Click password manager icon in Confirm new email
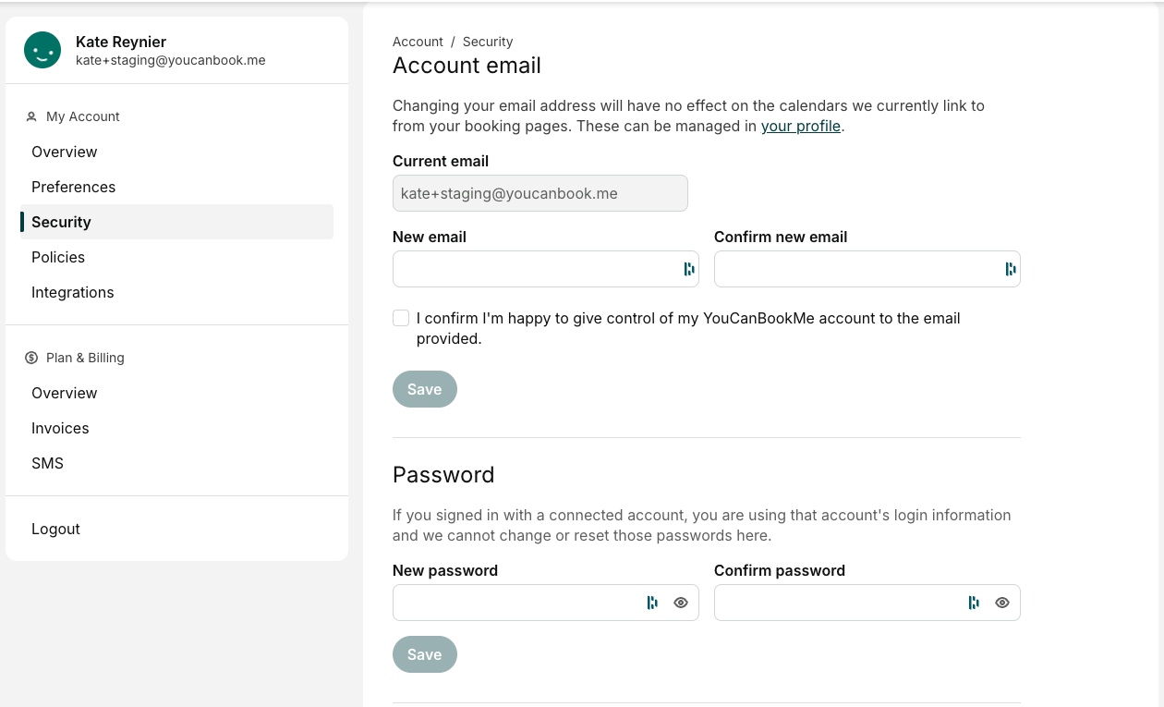Screen dimensions: 1164x707 [x=1011, y=269]
